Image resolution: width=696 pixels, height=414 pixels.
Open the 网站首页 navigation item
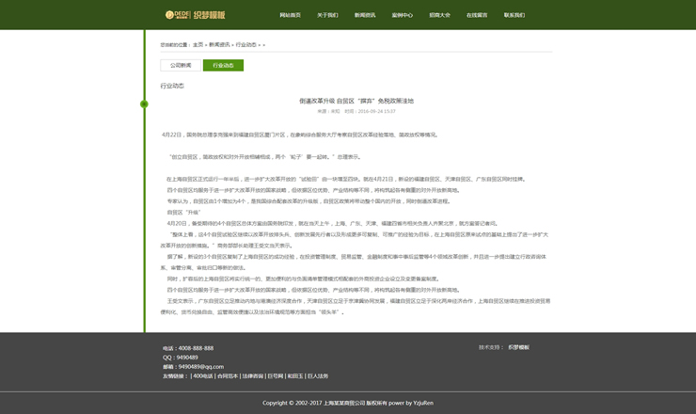pyautogui.click(x=291, y=15)
